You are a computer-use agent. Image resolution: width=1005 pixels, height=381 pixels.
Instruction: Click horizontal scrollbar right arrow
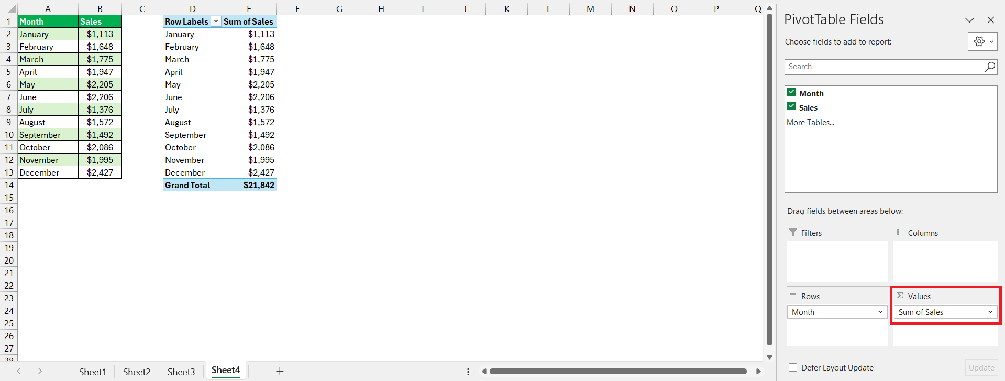tap(758, 371)
